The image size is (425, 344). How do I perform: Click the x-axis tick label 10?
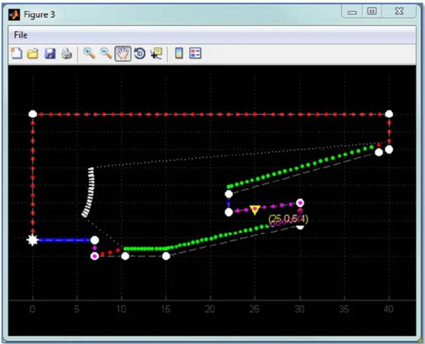121,309
